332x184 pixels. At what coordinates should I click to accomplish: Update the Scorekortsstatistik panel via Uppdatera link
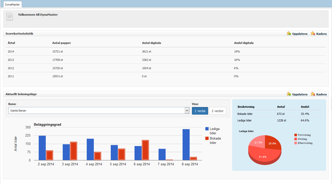pos(300,34)
